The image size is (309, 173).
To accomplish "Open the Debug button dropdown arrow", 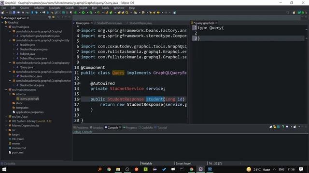I will tap(80, 12).
